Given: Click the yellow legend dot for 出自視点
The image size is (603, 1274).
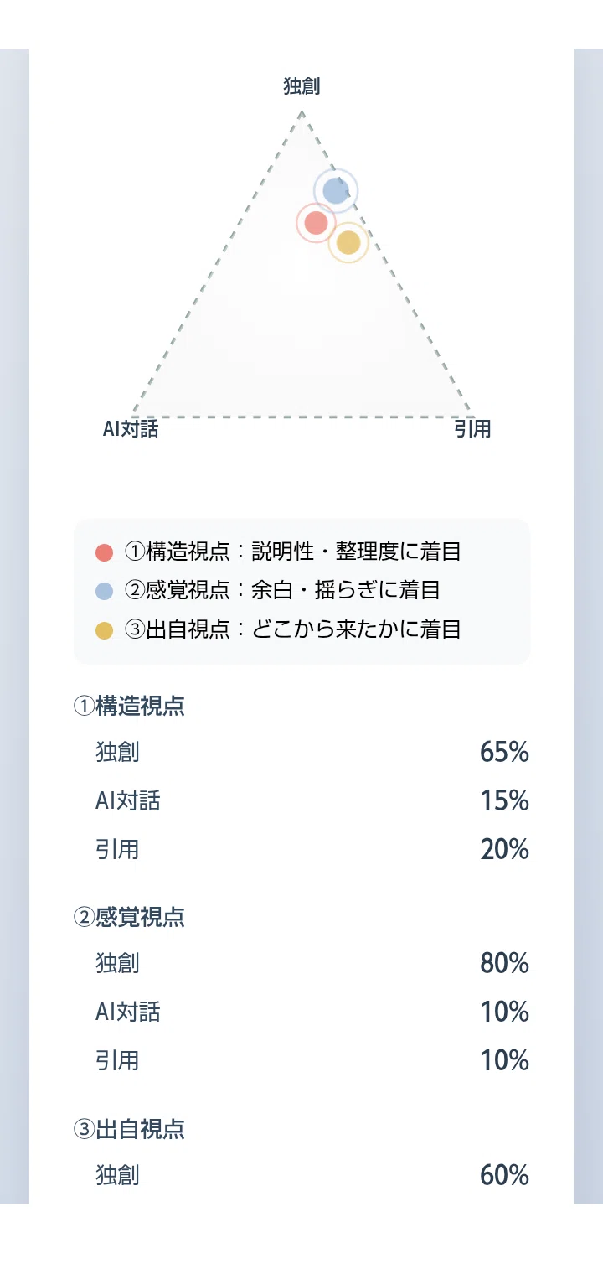Looking at the screenshot, I should (105, 630).
